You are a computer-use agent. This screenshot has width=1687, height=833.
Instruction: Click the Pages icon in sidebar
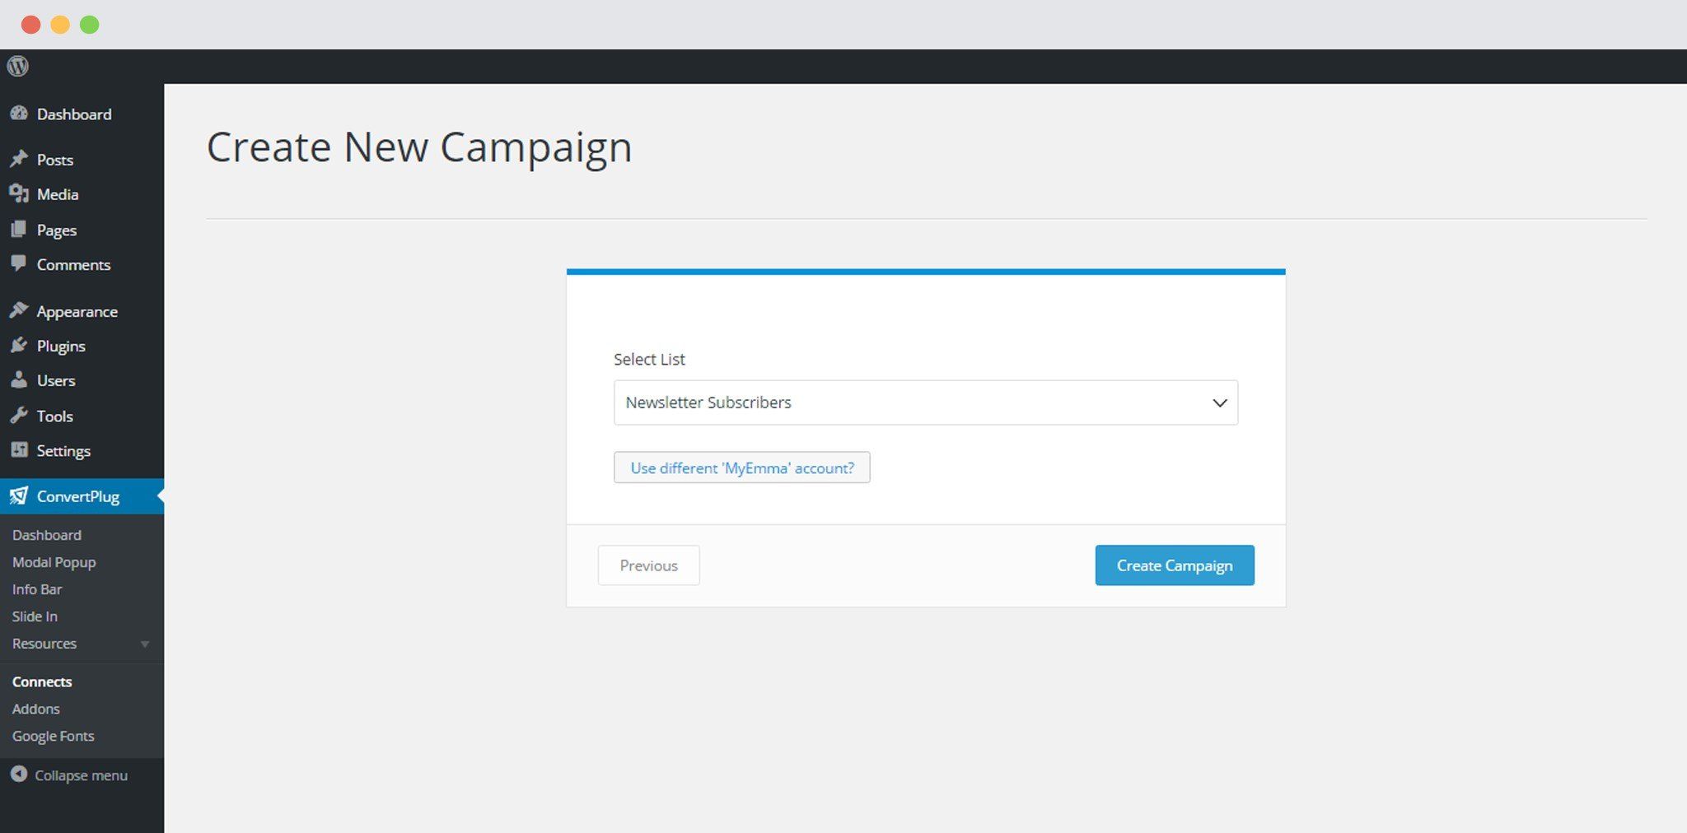(19, 230)
